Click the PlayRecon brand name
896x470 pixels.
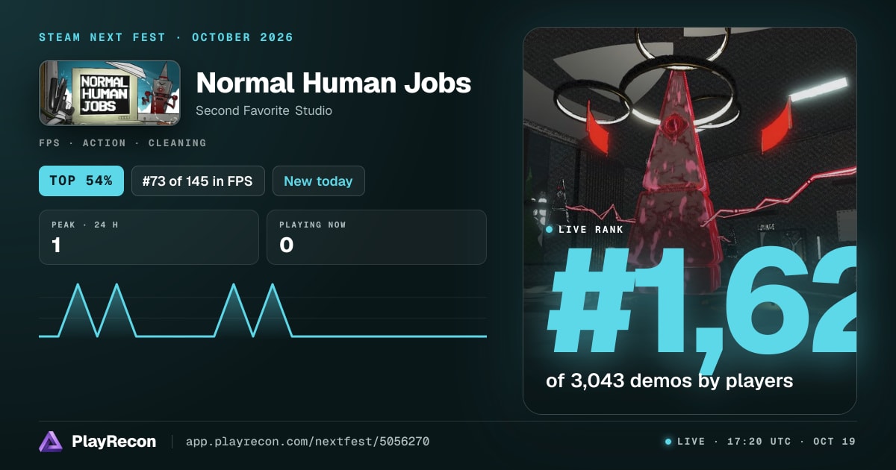click(113, 442)
